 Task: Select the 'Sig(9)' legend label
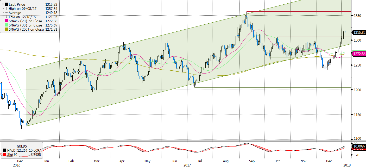[x=12, y=154]
